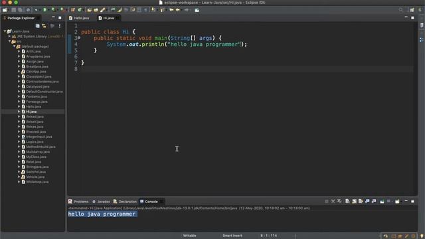425x239 pixels.
Task: Minimize the editor area
Action: 406,17
